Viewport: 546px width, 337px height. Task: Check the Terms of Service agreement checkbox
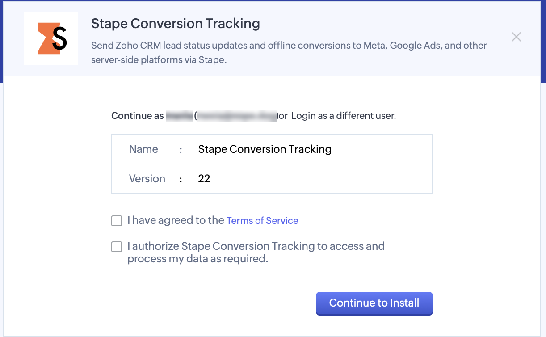point(117,221)
